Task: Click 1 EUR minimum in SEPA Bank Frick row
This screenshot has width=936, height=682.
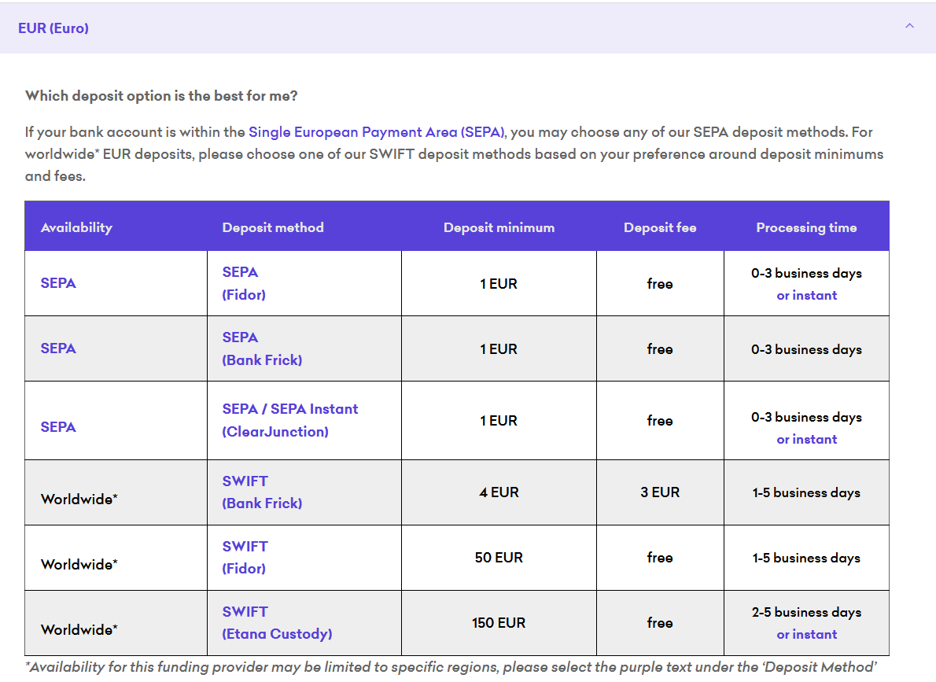Action: pyautogui.click(x=499, y=348)
